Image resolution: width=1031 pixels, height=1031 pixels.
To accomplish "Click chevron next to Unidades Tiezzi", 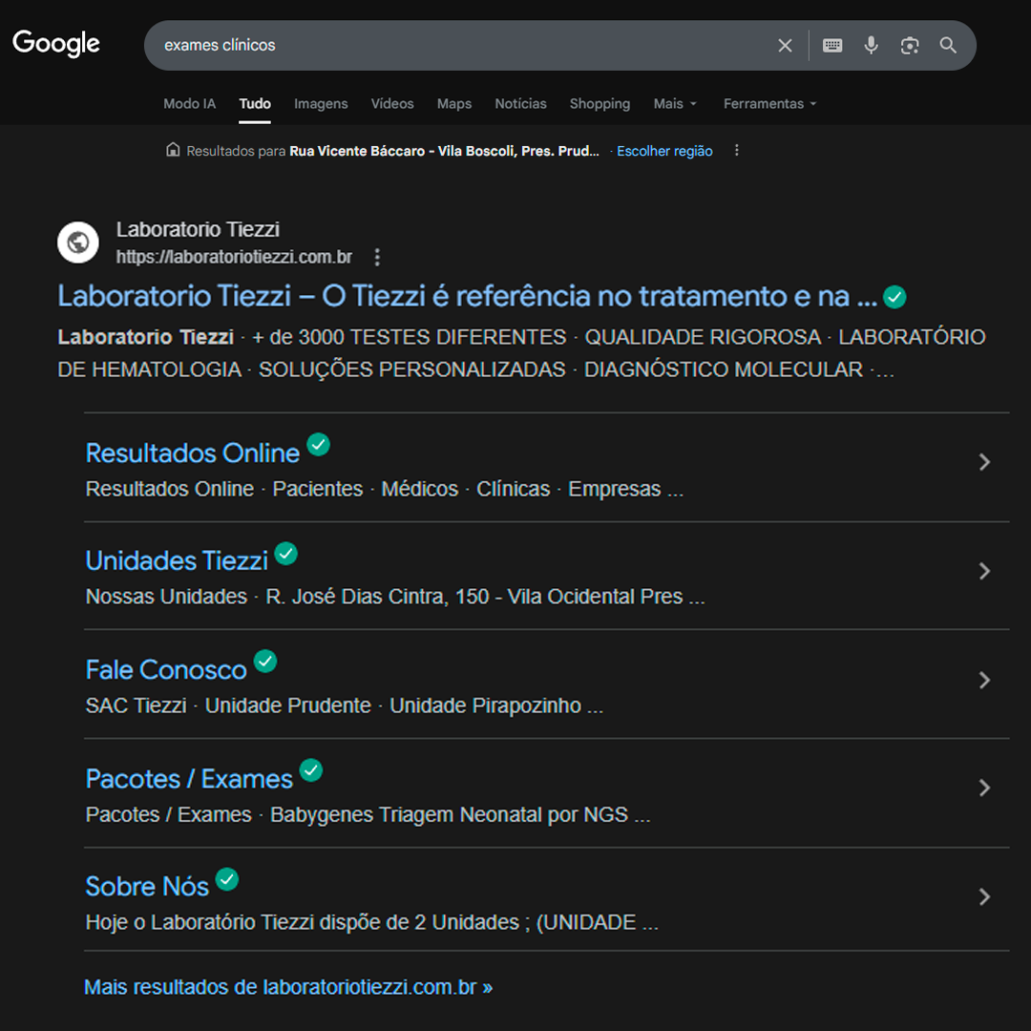I will tap(984, 571).
